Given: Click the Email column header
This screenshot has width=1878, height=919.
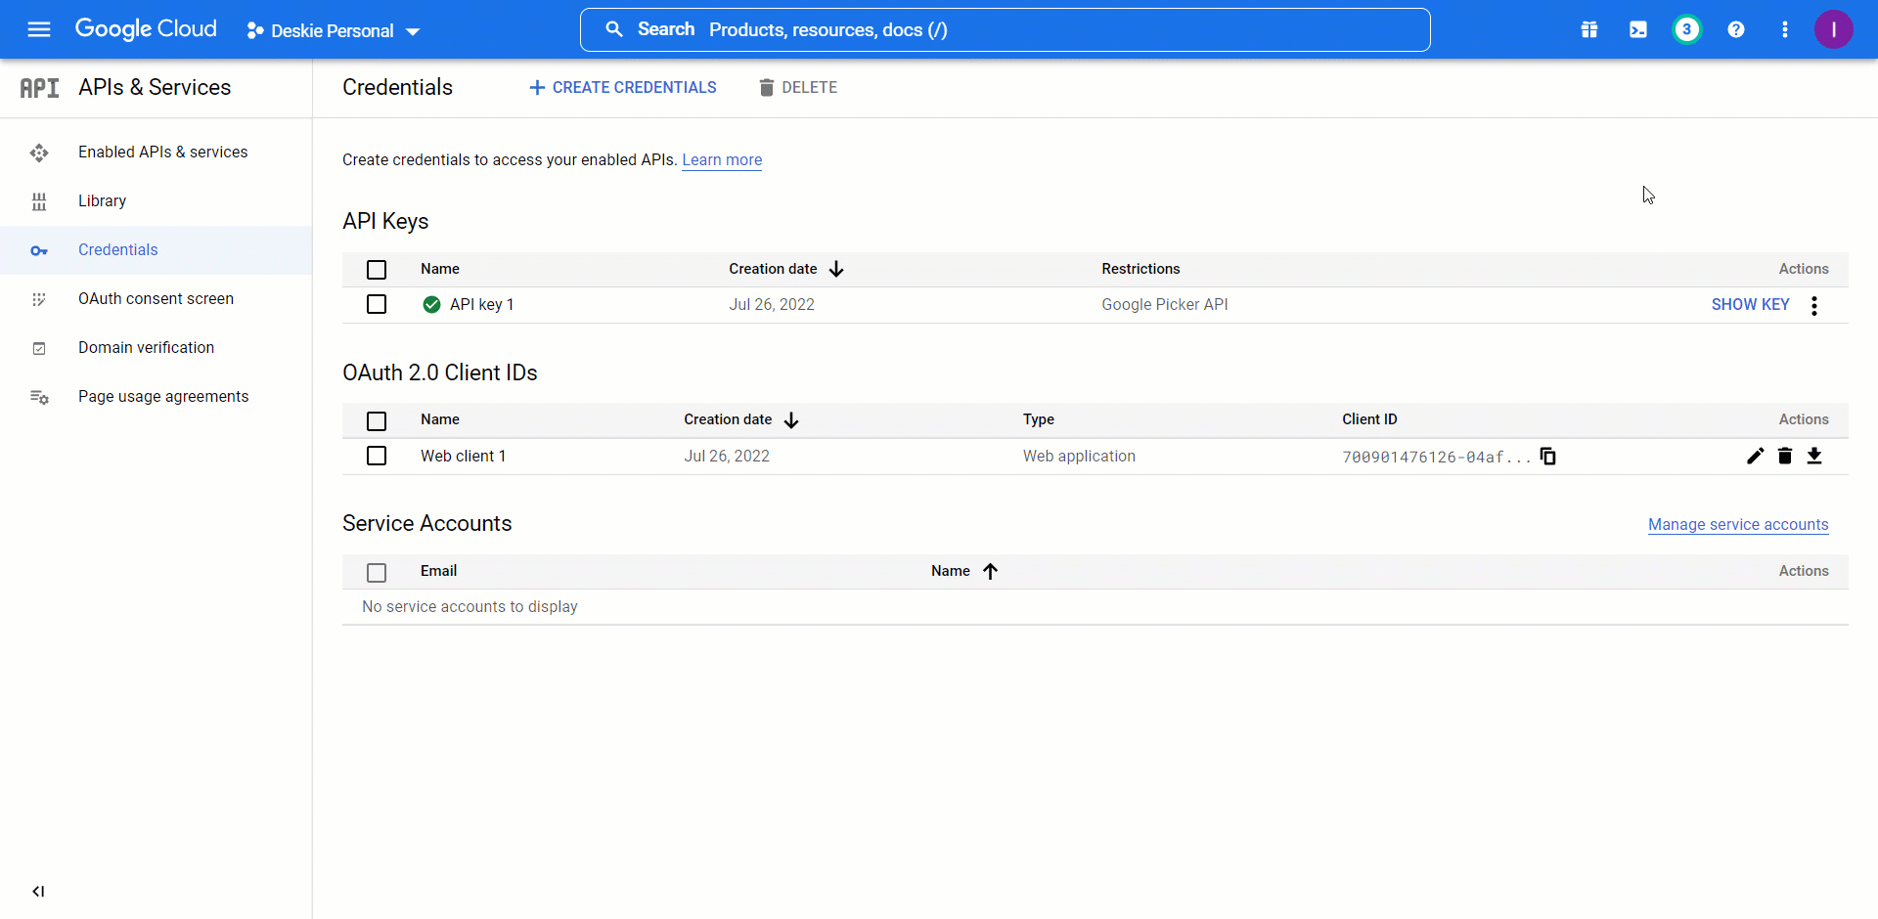Looking at the screenshot, I should click(439, 571).
